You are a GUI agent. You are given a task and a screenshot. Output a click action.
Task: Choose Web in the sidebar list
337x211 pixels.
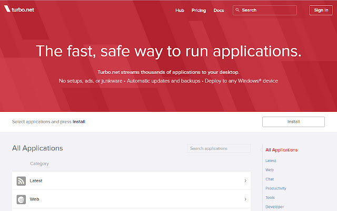tap(269, 170)
